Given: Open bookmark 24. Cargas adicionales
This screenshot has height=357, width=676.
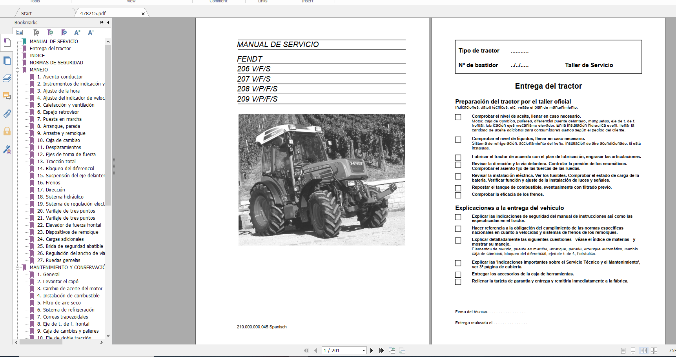Looking at the screenshot, I should pos(60,239).
